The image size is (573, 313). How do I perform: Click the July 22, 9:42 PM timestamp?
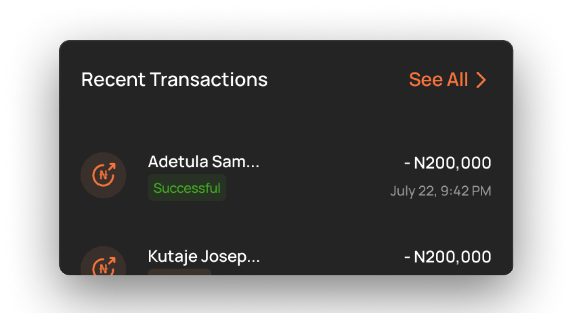pyautogui.click(x=440, y=191)
